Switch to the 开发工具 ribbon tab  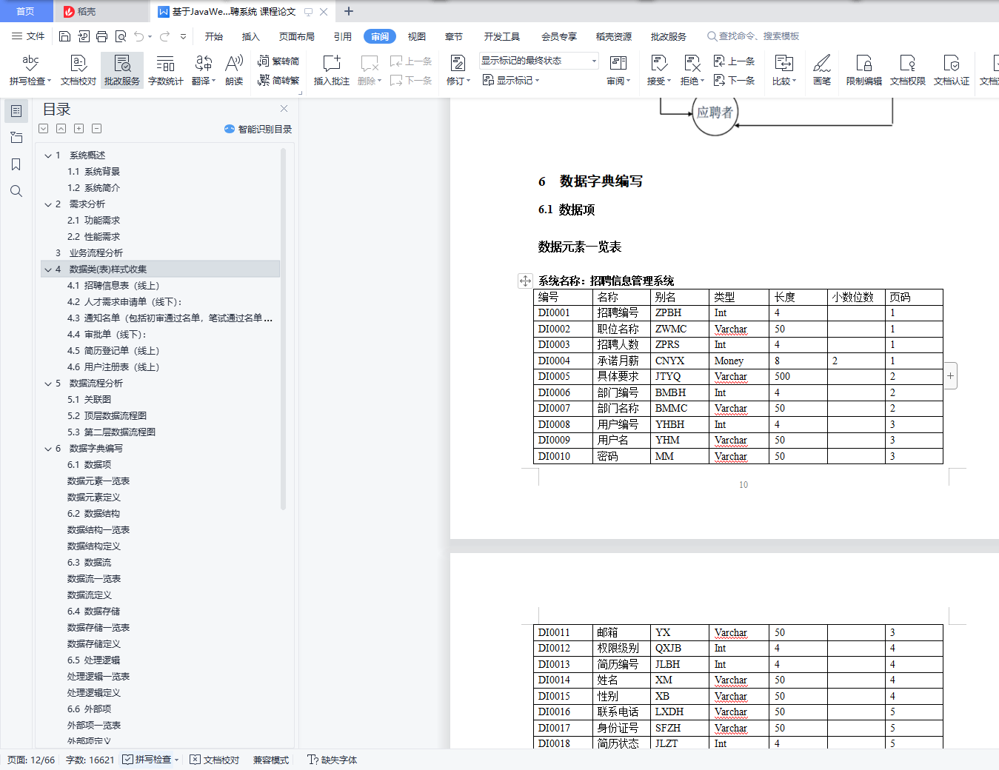[502, 36]
